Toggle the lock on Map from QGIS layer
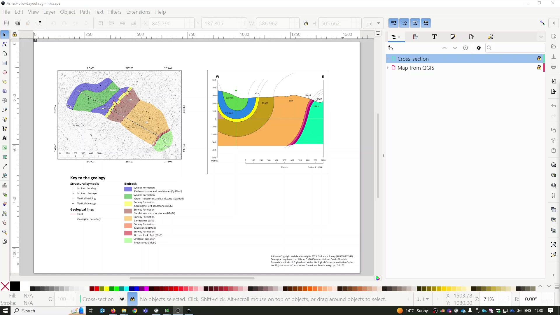Screen dimensions: 560x315 (539, 67)
